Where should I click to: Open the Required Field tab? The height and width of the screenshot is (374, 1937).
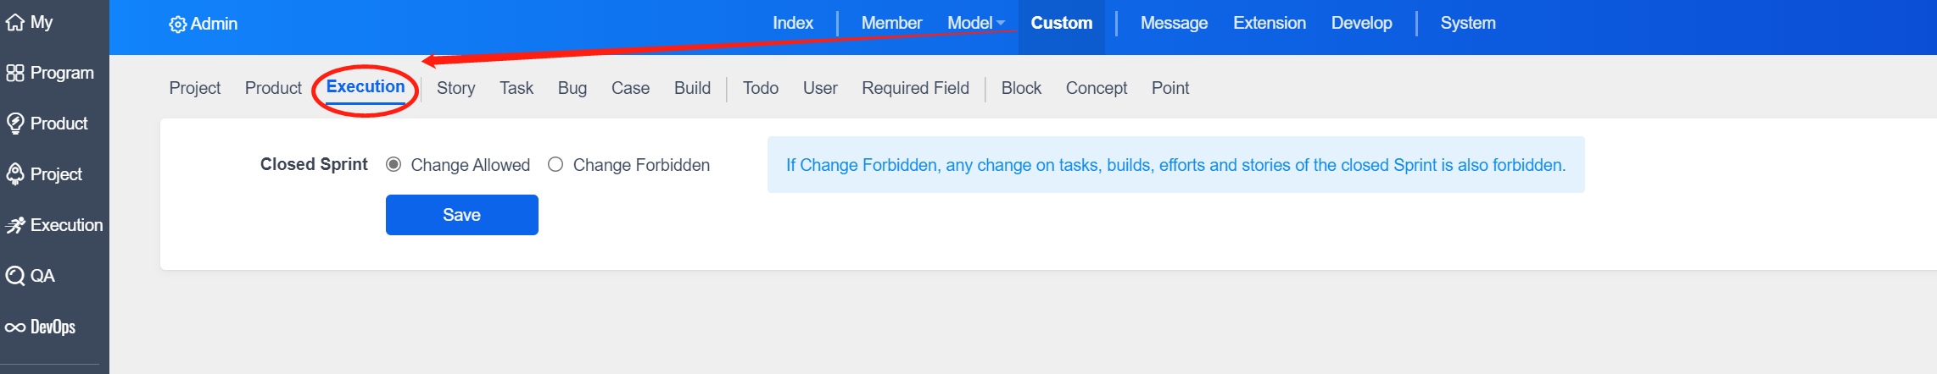coord(915,88)
